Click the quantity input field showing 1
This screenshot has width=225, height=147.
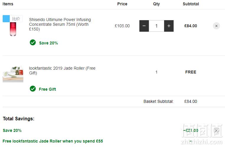(156, 26)
